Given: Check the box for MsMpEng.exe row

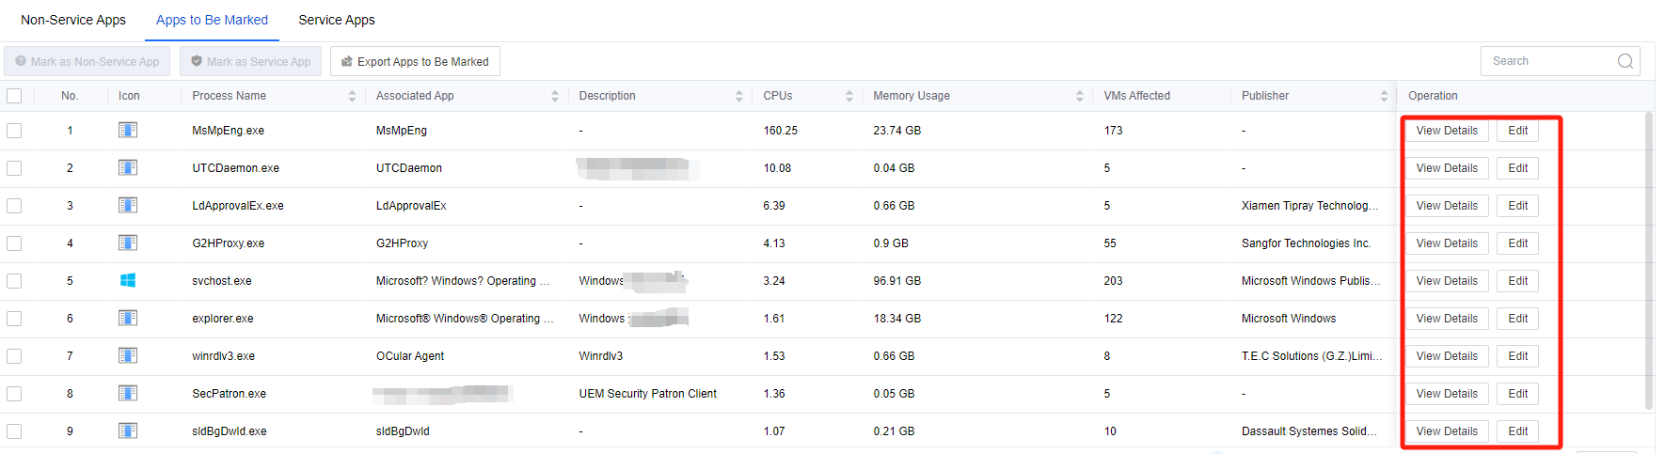Looking at the screenshot, I should click(x=14, y=131).
